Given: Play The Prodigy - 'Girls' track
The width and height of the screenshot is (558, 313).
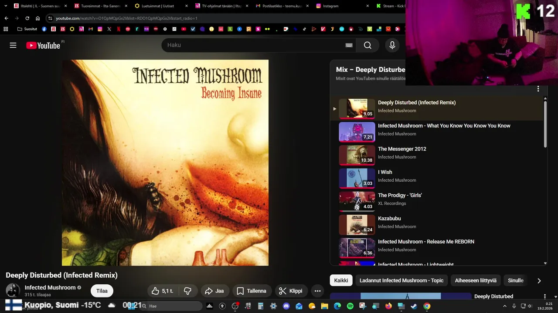Looking at the screenshot, I should coord(437,201).
